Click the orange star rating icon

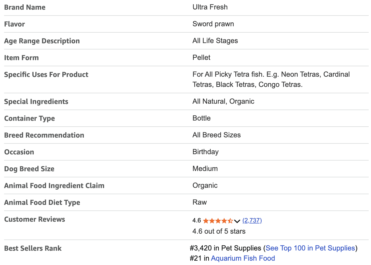click(x=218, y=221)
